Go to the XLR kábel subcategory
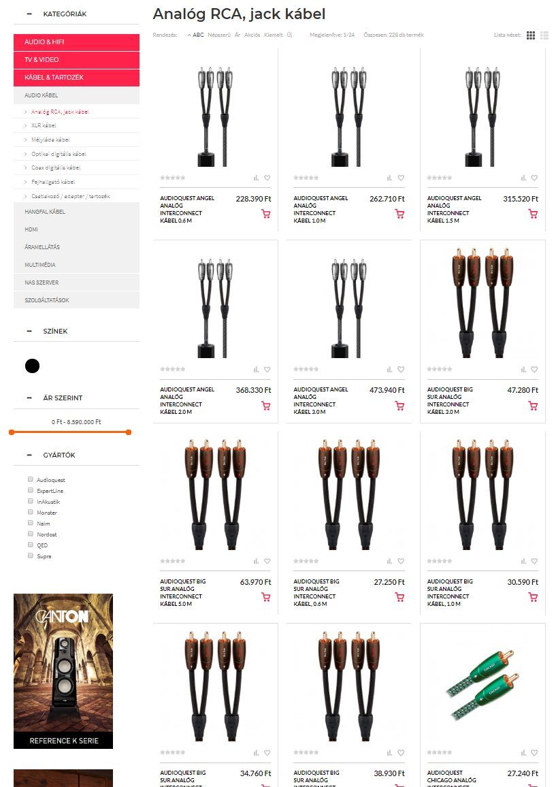Image resolution: width=556 pixels, height=787 pixels. pos(44,125)
